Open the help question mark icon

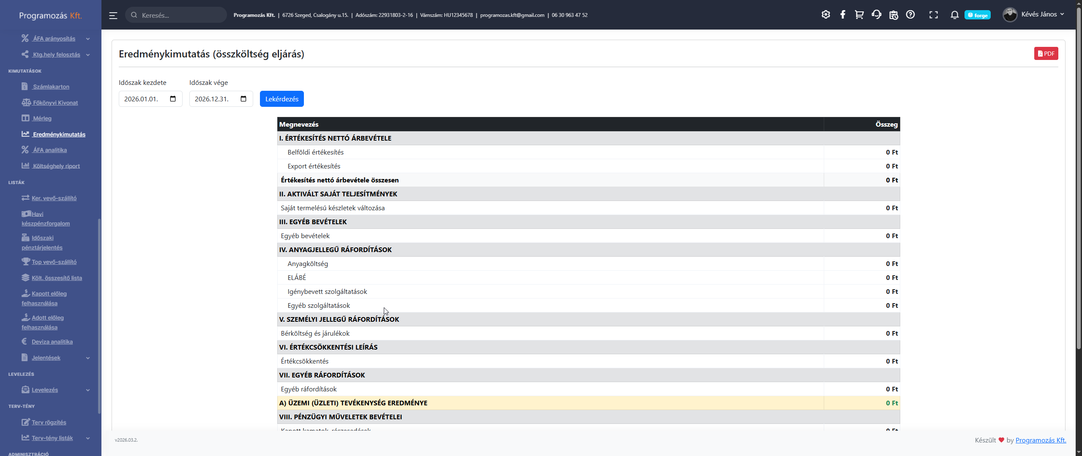(910, 15)
